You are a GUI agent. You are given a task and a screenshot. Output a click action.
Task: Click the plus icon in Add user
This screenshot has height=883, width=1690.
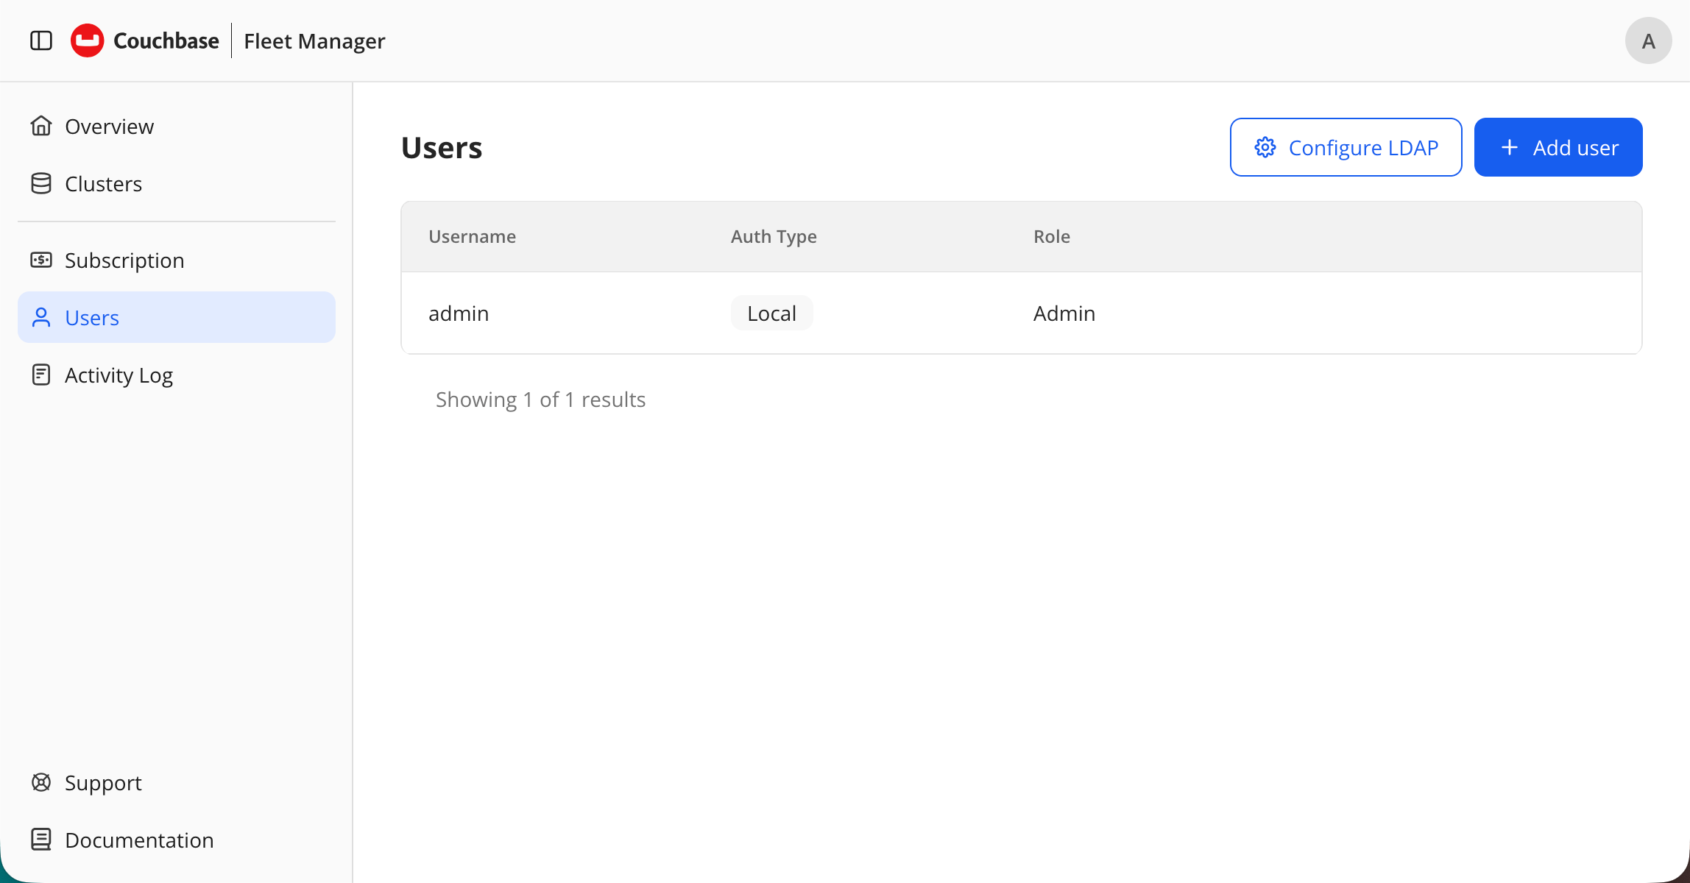1510,147
